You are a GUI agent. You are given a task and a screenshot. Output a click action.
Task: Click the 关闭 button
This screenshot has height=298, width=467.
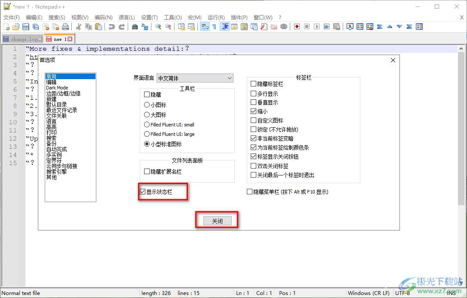coord(218,221)
